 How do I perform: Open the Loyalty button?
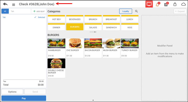click(125, 11)
